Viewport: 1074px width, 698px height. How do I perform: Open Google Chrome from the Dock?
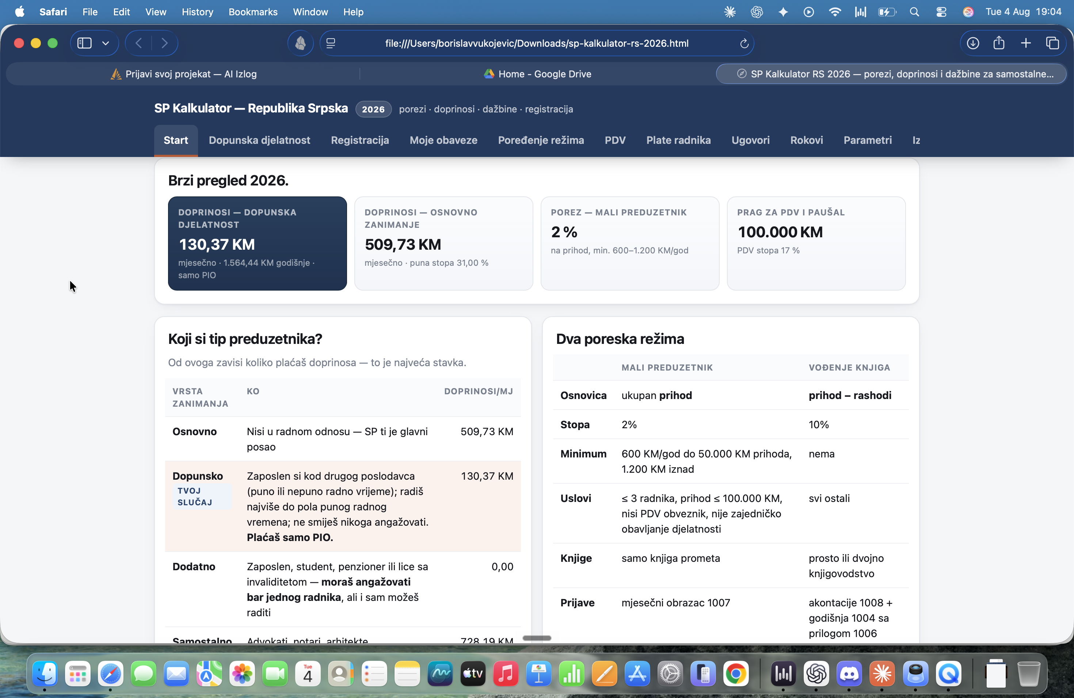pyautogui.click(x=736, y=674)
